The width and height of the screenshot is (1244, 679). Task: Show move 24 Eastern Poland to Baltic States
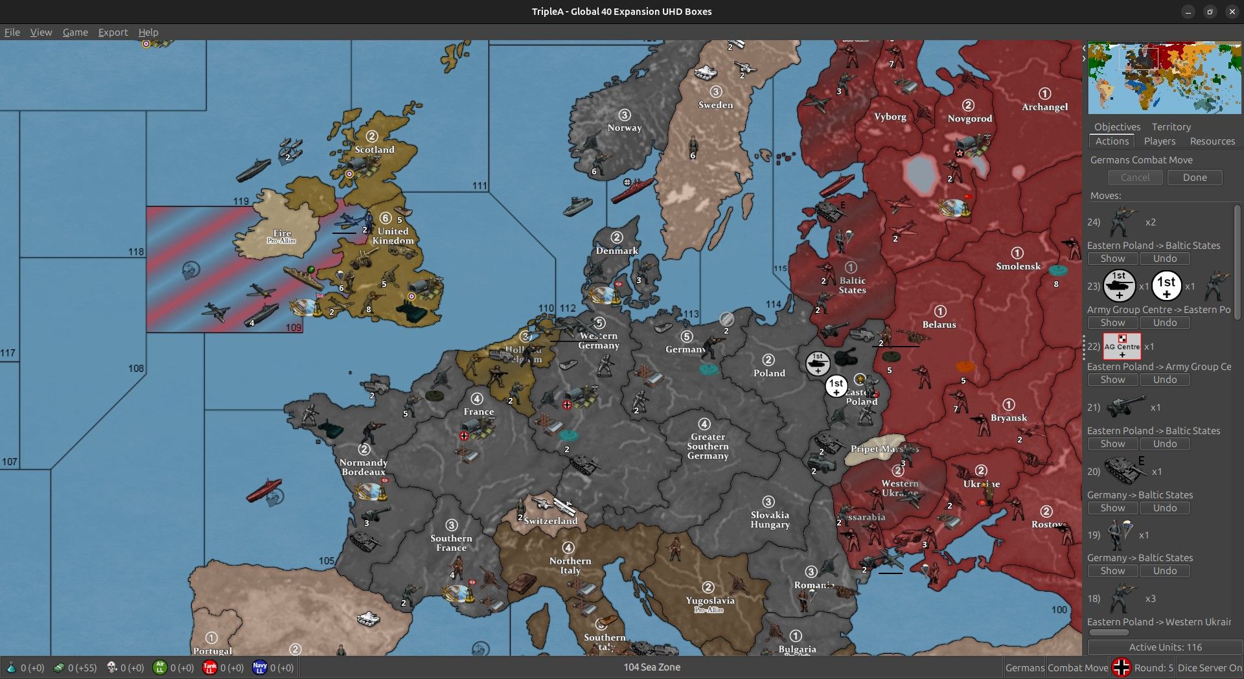1112,259
